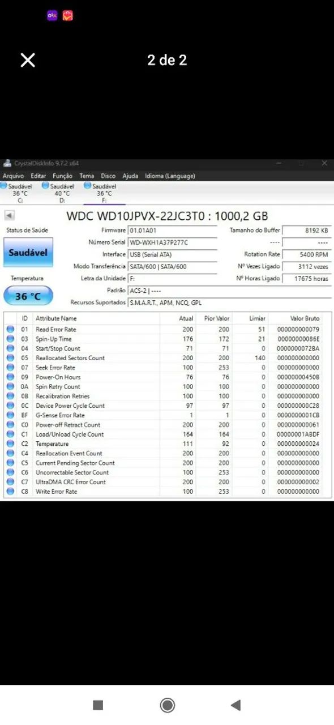
Task: Click the raw value 00000001ABDF
Action: [x=298, y=434]
